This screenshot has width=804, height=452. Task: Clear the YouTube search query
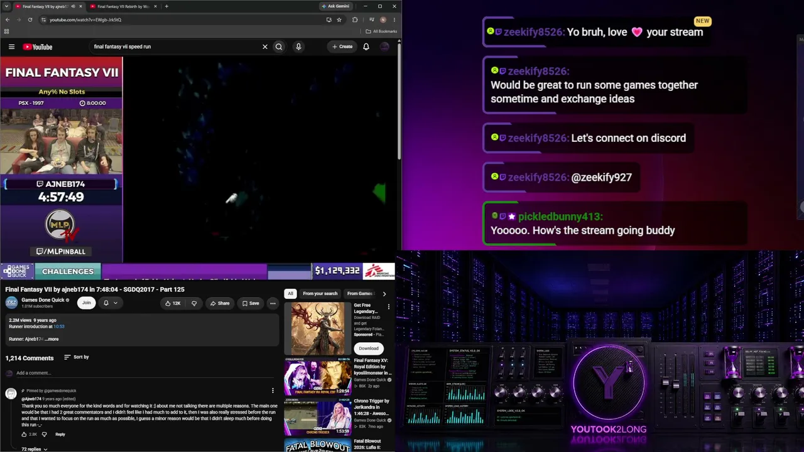coord(264,46)
